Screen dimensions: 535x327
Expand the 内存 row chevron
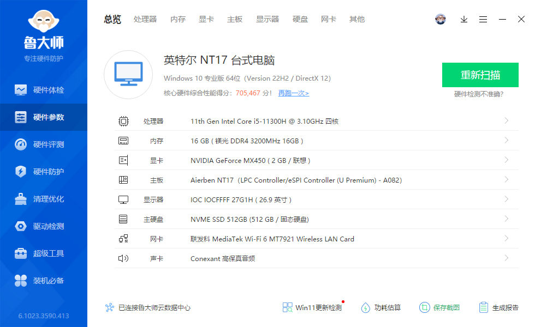pyautogui.click(x=507, y=141)
